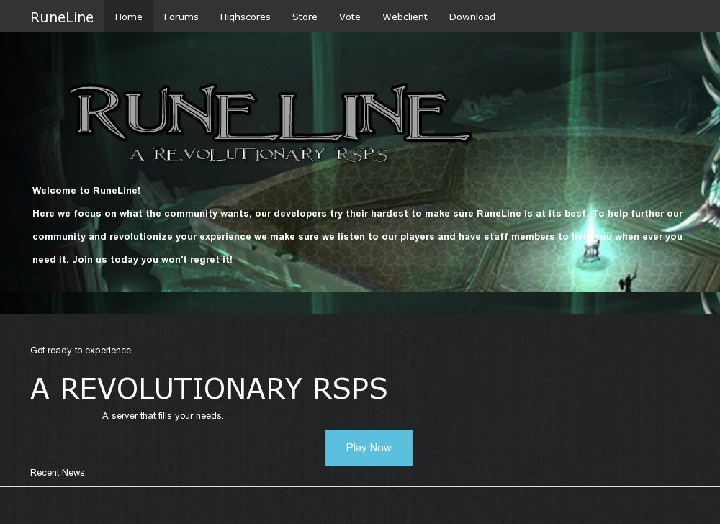Image resolution: width=720 pixels, height=524 pixels.
Task: Click the 'need it. Join us today' text line
Action: [132, 260]
